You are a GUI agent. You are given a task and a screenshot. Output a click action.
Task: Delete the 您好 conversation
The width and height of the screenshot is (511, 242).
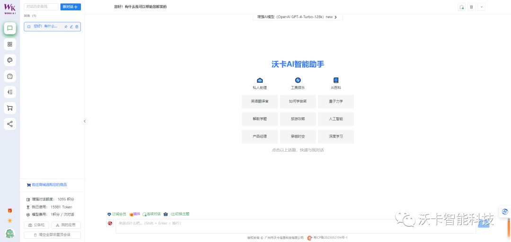(77, 27)
